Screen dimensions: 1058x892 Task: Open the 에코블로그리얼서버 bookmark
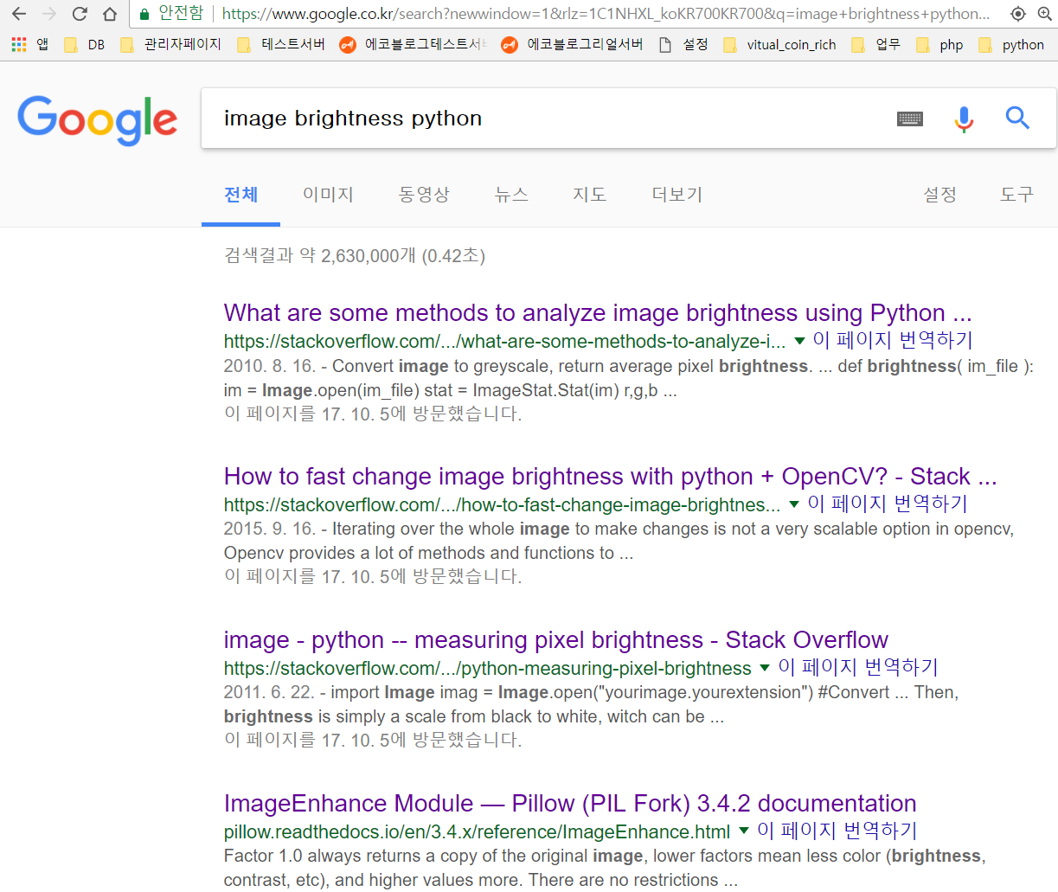[x=572, y=44]
